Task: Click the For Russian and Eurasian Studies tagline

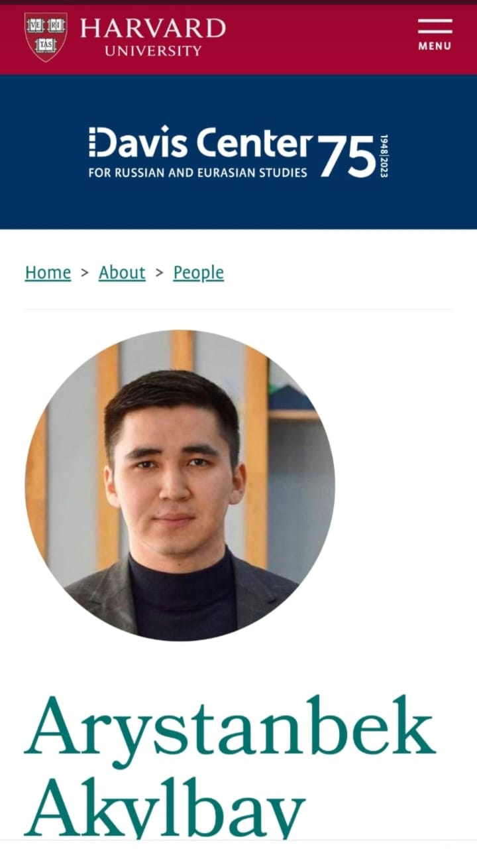Action: coord(197,172)
